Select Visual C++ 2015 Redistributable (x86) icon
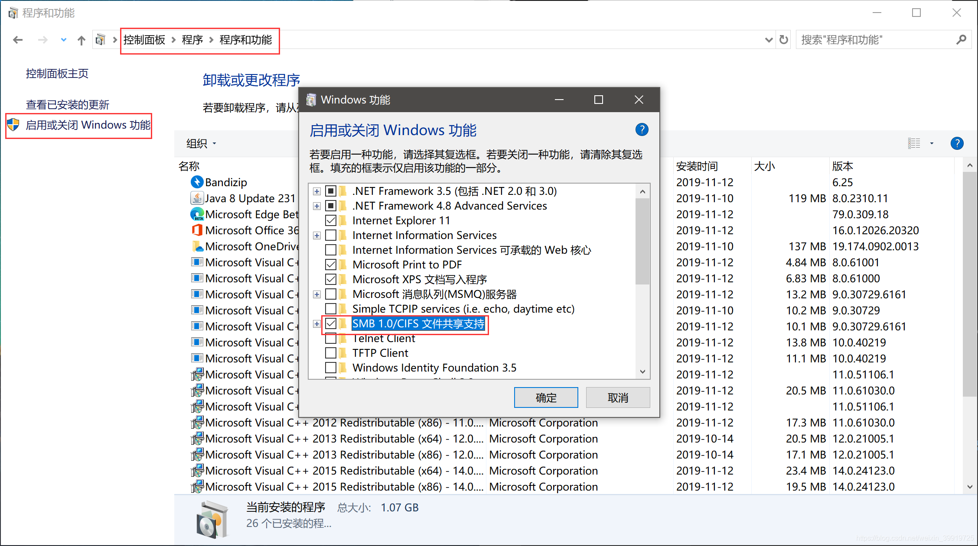The image size is (978, 546). (197, 486)
